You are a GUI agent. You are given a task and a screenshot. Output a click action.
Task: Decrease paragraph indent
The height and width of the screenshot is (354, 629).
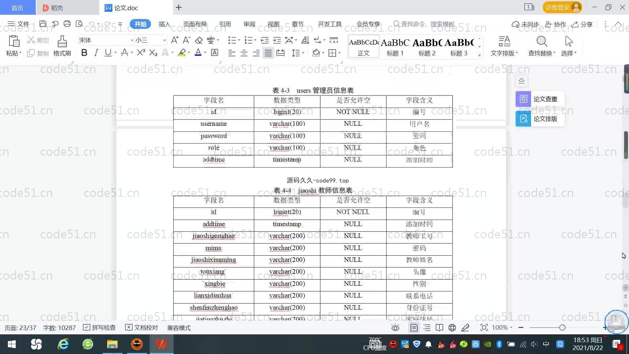[265, 40]
